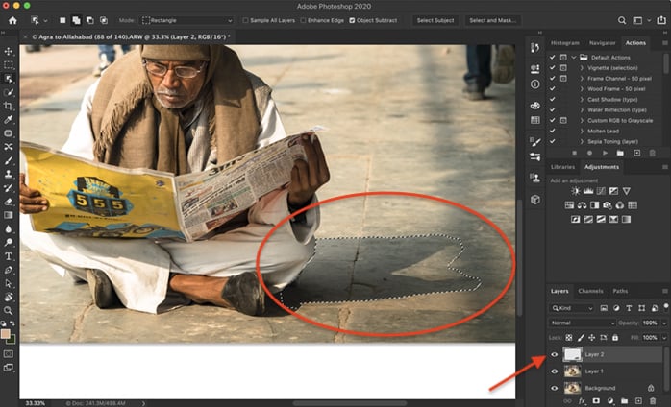671x407 pixels.
Task: Click the background color swatch
Action: tap(12, 340)
